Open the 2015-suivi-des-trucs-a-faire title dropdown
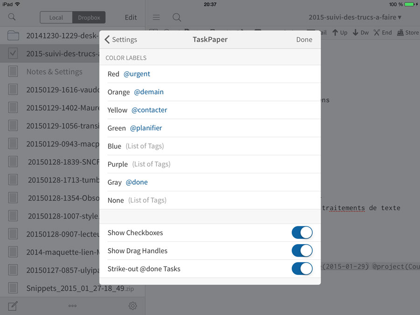The image size is (420, 315). (x=355, y=17)
